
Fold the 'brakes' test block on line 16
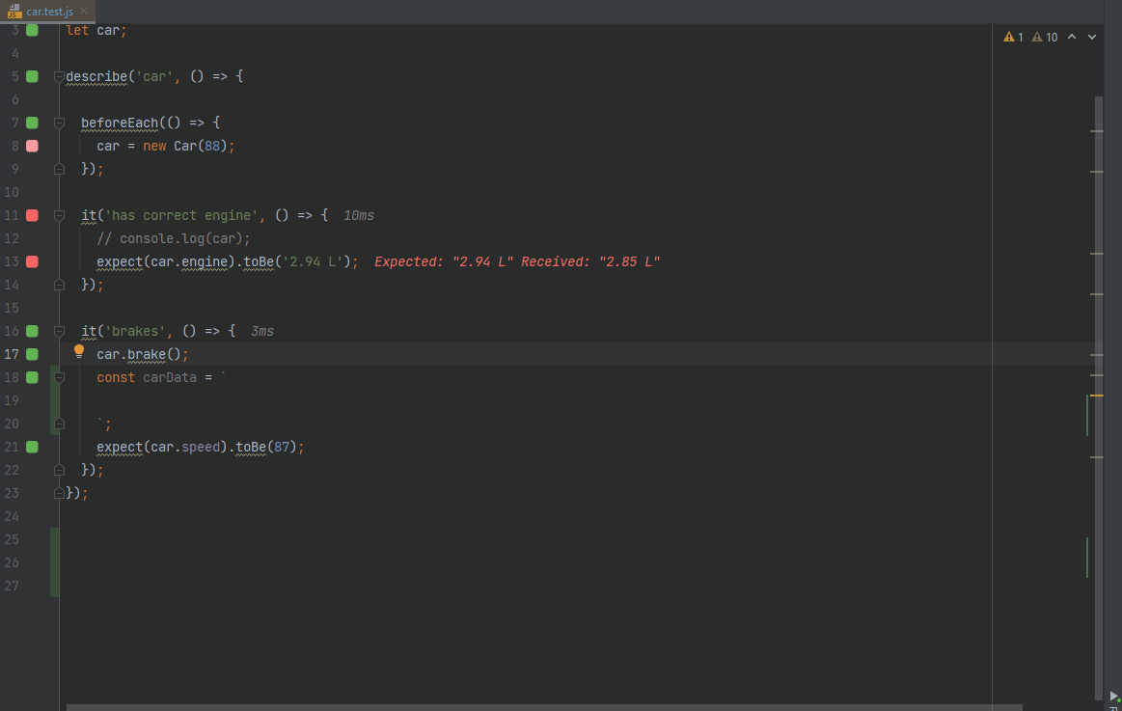pyautogui.click(x=59, y=331)
